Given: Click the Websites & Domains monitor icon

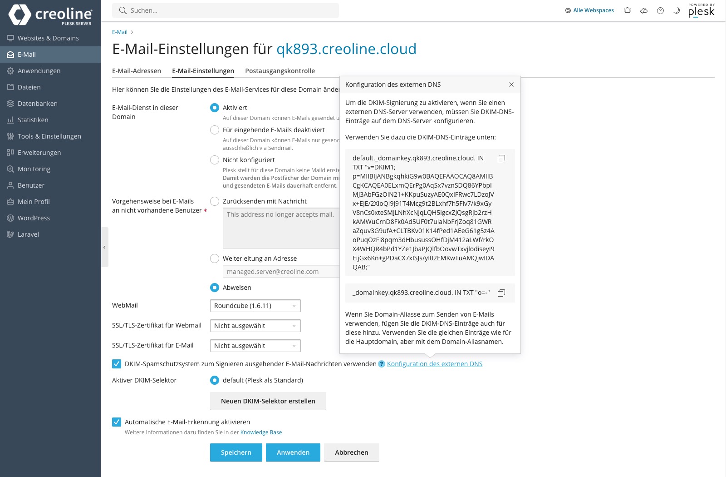Looking at the screenshot, I should (x=10, y=38).
